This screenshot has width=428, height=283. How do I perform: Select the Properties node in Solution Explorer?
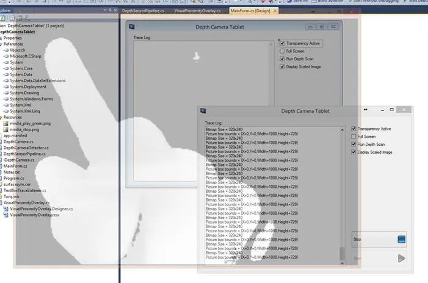[13, 38]
